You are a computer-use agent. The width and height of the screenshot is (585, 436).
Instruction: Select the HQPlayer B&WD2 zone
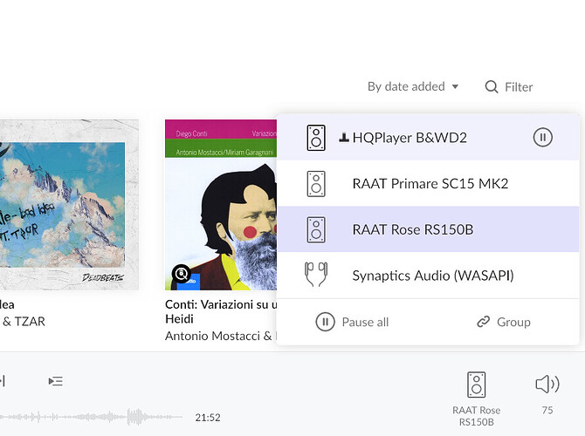click(x=429, y=138)
